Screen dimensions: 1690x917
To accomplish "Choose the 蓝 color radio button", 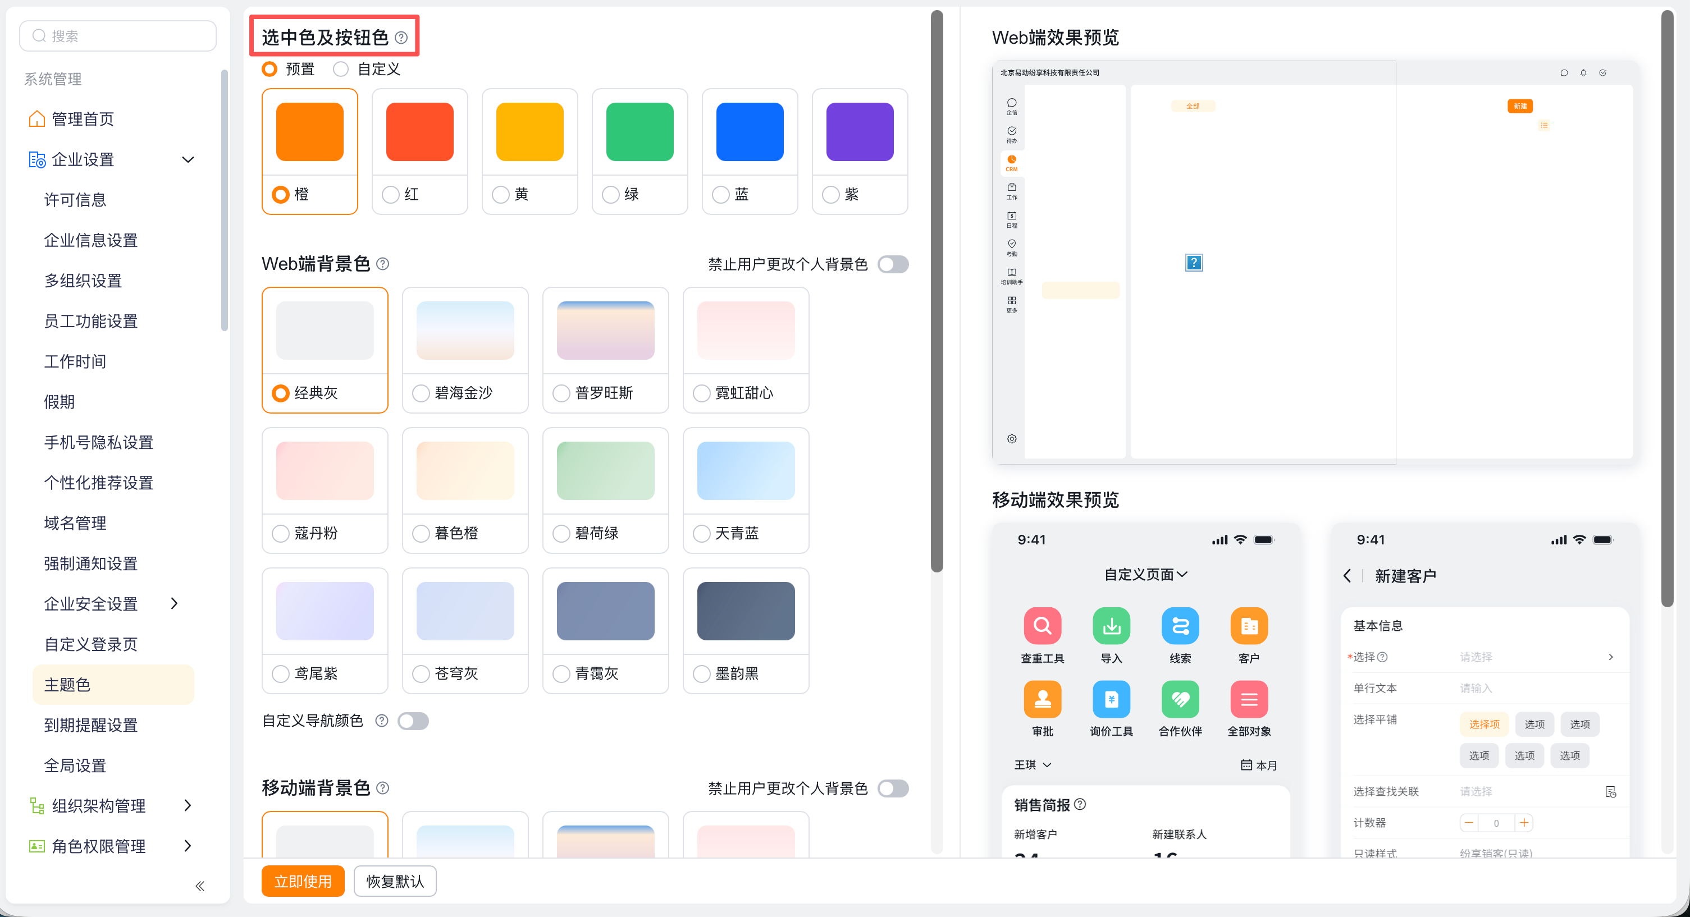I will coord(720,195).
